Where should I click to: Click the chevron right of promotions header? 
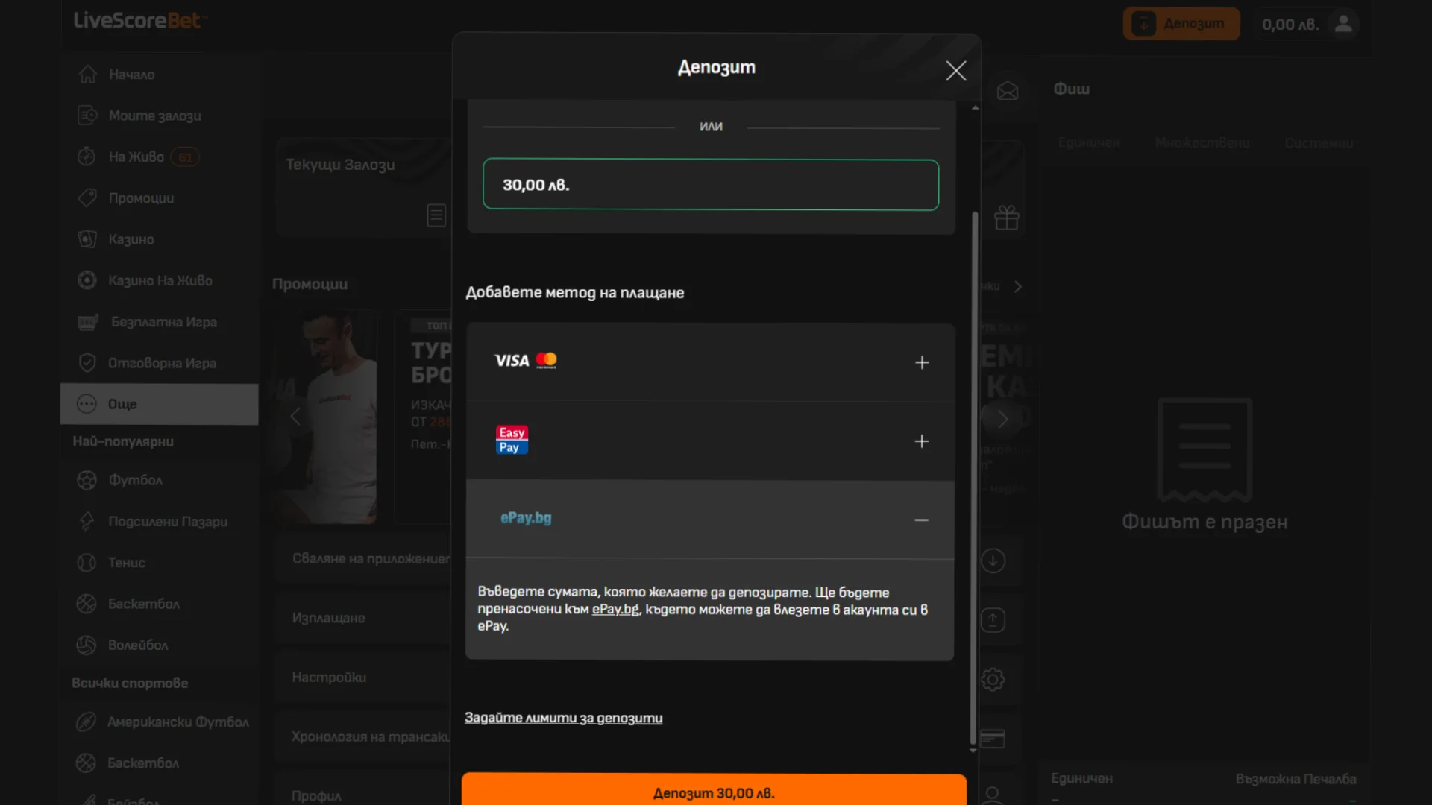pos(1018,286)
